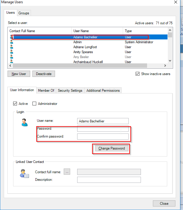Click the user icon beside Archaimbaud Huckell
183x210 pixels.
pos(11,61)
